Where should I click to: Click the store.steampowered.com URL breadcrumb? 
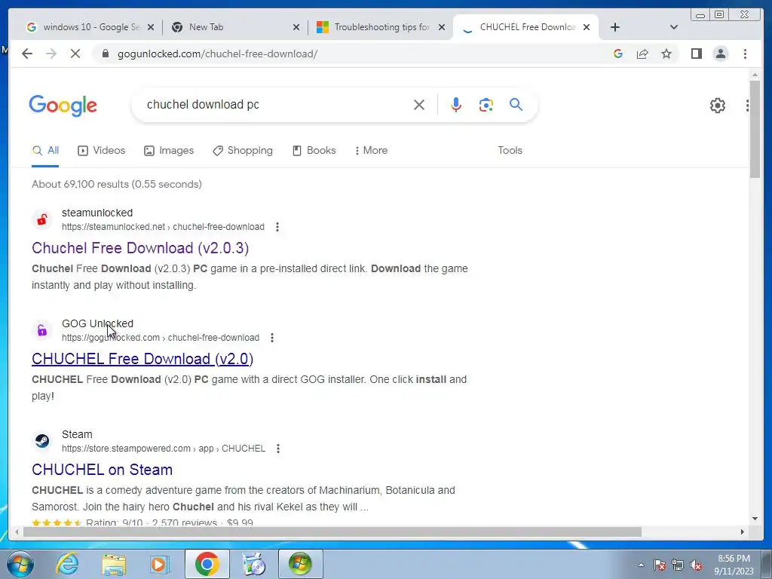pyautogui.click(x=164, y=449)
